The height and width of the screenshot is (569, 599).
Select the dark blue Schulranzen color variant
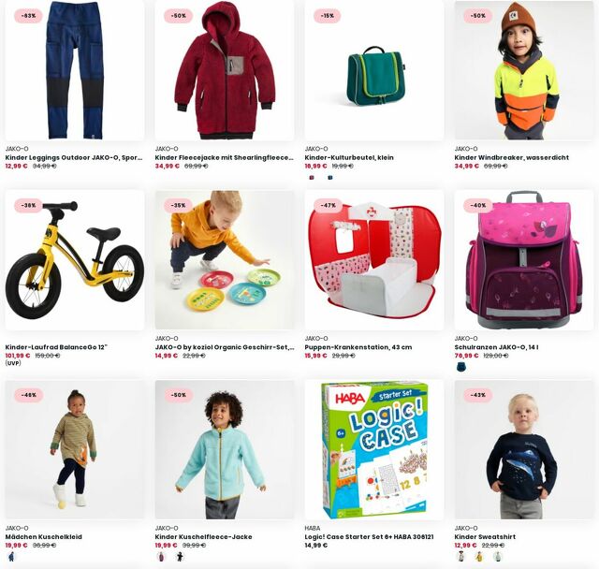(x=461, y=367)
